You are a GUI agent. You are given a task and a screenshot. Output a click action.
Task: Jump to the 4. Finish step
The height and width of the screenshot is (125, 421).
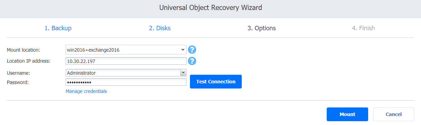363,28
